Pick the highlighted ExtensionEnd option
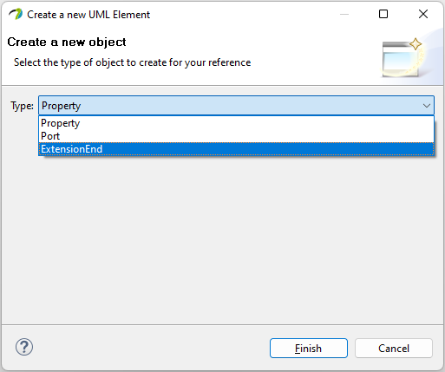The height and width of the screenshot is (372, 445). pos(236,149)
